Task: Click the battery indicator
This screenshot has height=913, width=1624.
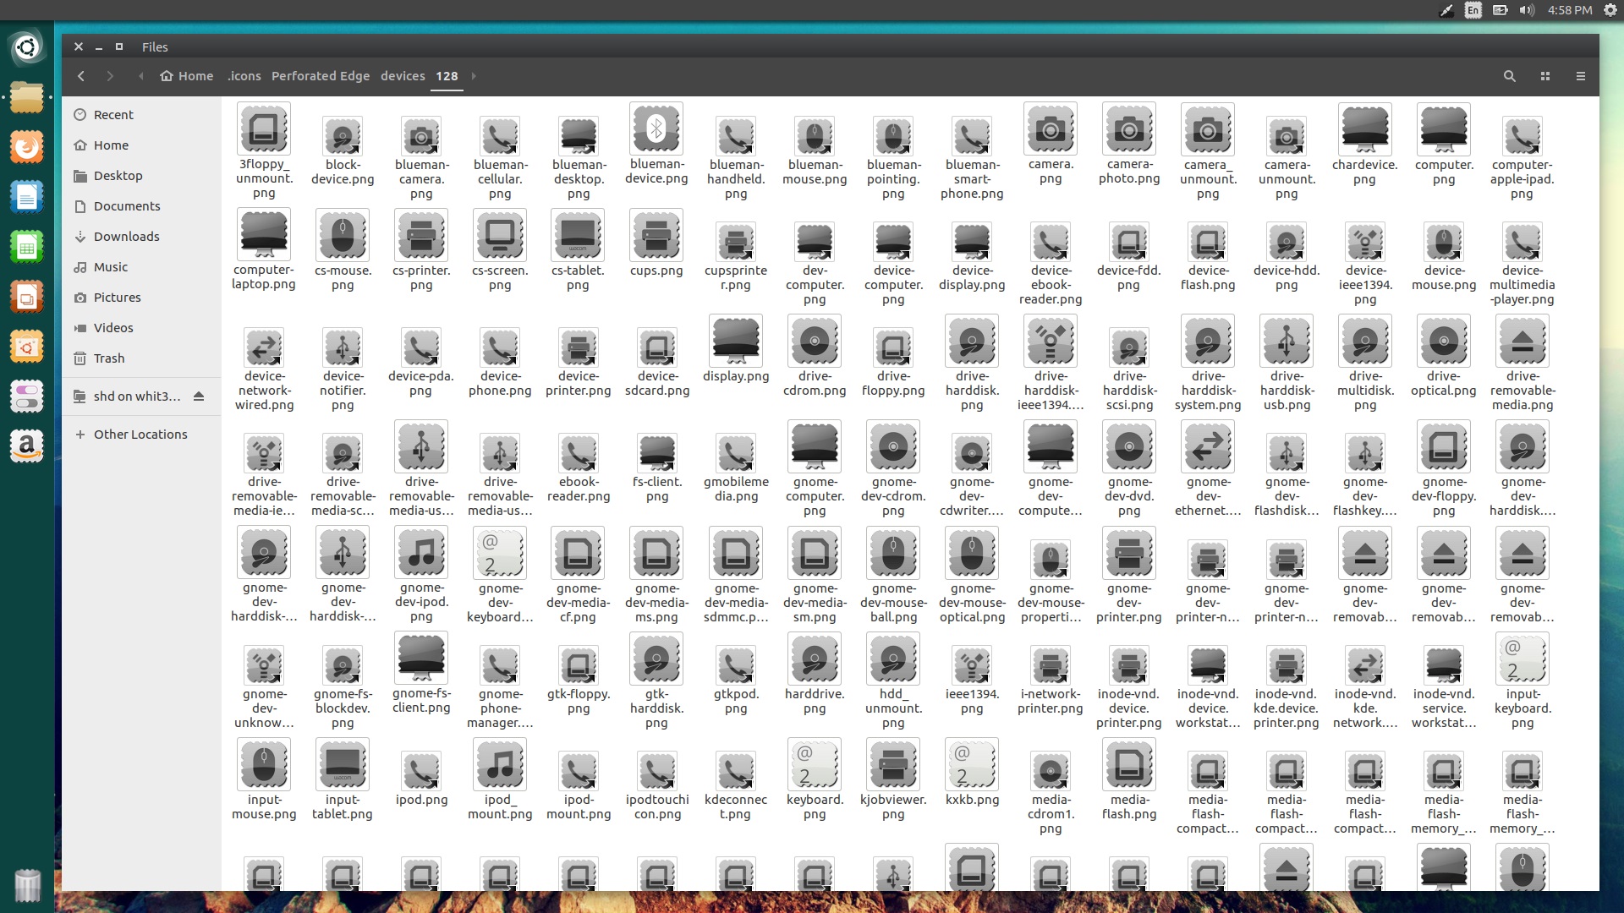Action: click(x=1498, y=11)
